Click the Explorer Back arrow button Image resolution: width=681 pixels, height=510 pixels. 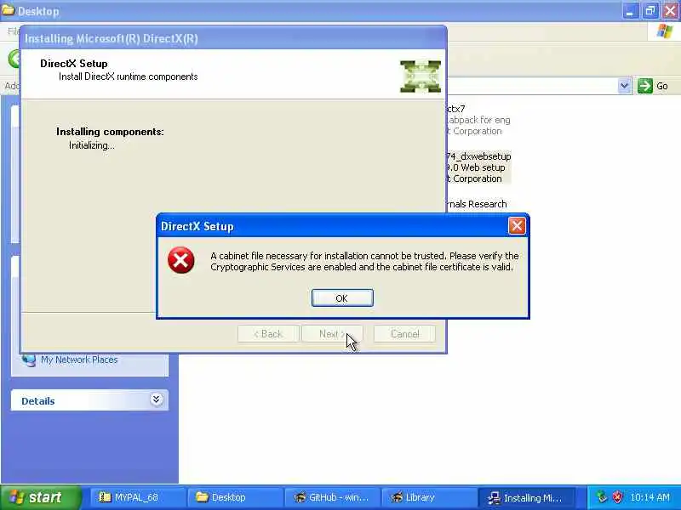click(14, 59)
